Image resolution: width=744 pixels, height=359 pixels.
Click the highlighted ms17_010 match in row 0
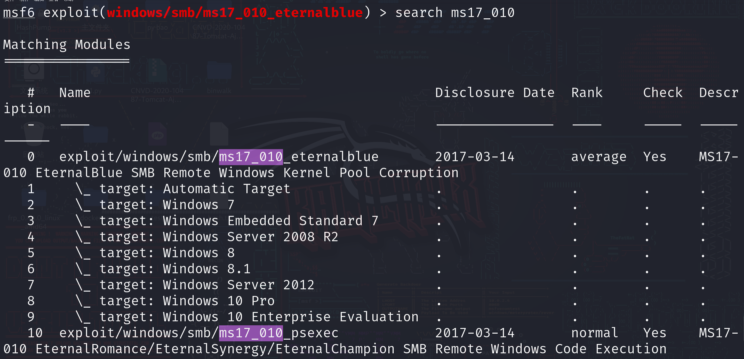pyautogui.click(x=251, y=157)
